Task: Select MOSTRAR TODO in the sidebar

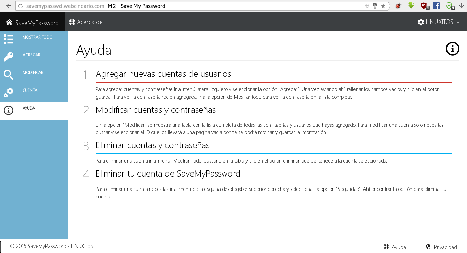Action: point(37,37)
